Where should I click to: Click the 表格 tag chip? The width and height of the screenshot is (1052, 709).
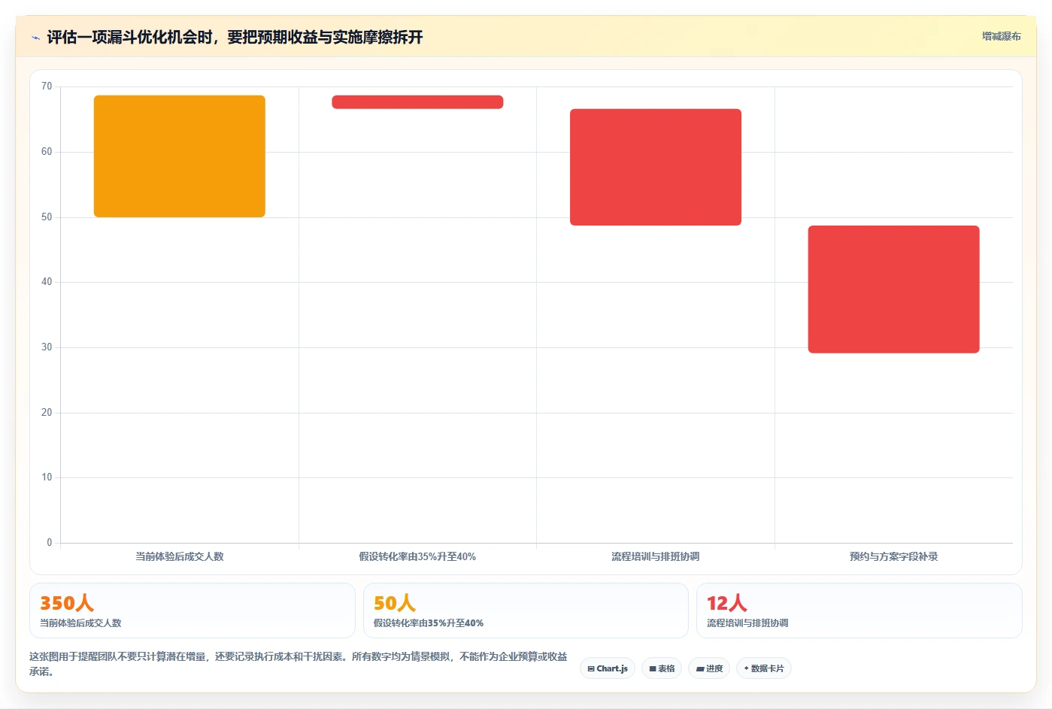662,668
